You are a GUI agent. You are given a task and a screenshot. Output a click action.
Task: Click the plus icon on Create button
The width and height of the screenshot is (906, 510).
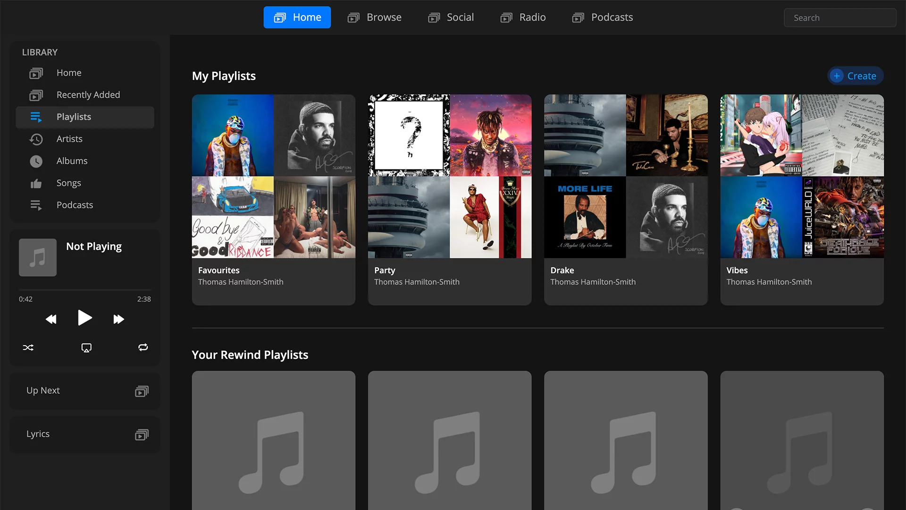[x=837, y=76]
